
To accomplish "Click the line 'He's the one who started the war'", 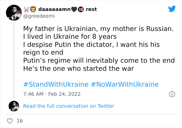I will coord(79,69).
